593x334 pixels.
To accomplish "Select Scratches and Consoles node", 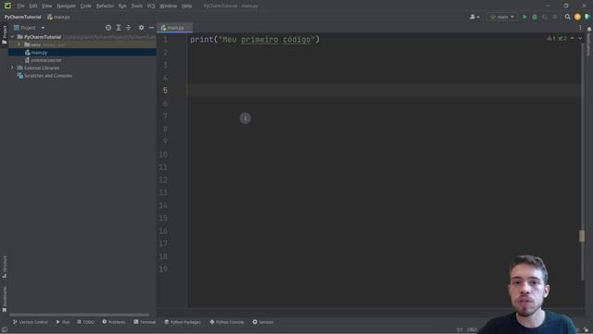I will [48, 76].
